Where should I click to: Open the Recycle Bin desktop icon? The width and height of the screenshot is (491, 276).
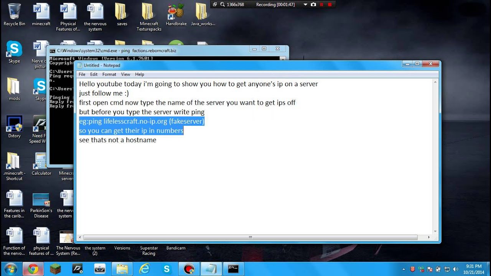tap(14, 15)
